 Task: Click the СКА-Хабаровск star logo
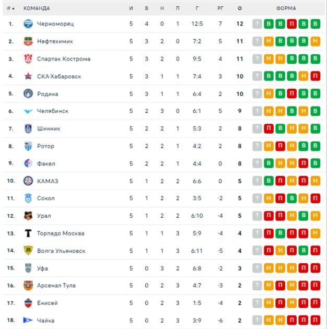pos(28,76)
